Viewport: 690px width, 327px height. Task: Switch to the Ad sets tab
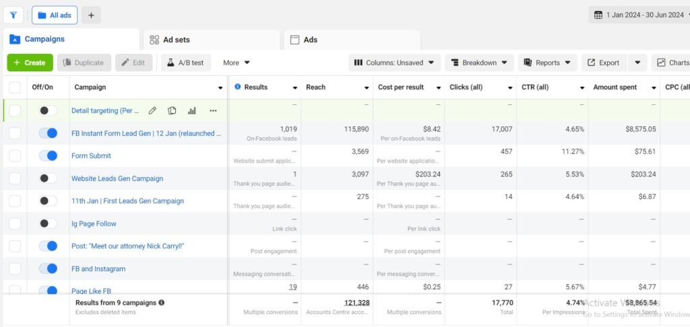(x=212, y=40)
